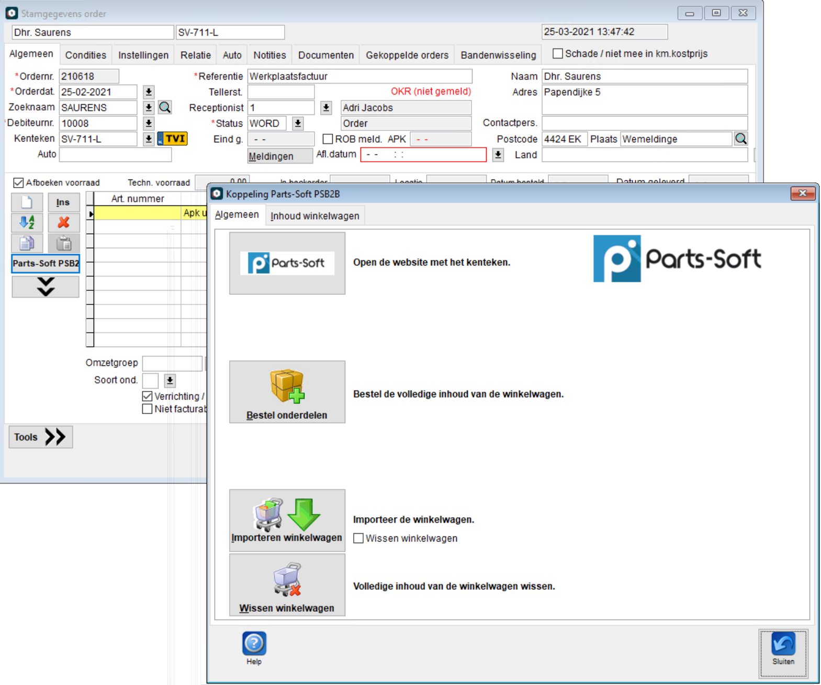This screenshot has width=821, height=685.
Task: Open Soort ond. dropdown arrow
Action: [x=170, y=380]
